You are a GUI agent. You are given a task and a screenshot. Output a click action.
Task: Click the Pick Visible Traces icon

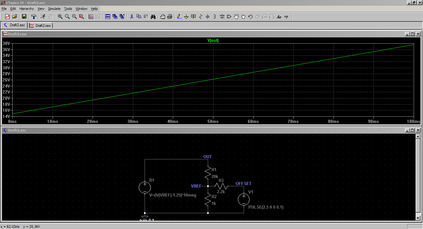coord(91,17)
